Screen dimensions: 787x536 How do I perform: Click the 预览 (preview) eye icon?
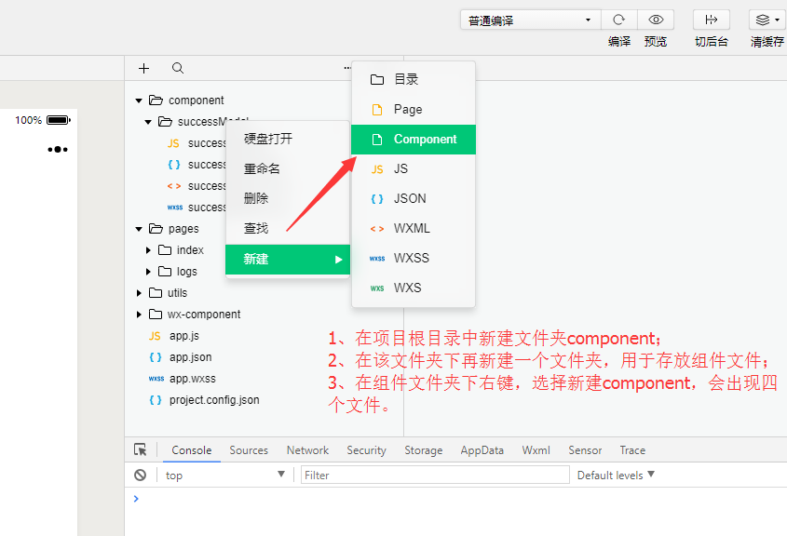[x=656, y=20]
